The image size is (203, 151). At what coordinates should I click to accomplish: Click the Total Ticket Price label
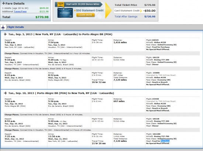[x=126, y=5]
